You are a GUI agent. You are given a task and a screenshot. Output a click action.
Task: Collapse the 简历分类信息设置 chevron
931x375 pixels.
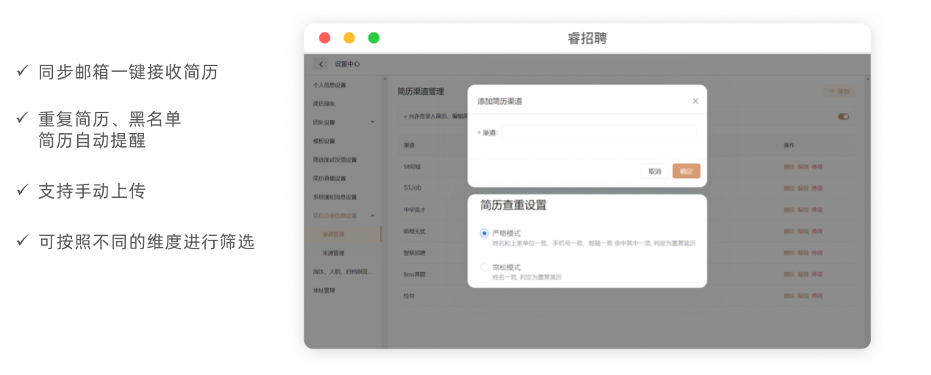tap(372, 215)
